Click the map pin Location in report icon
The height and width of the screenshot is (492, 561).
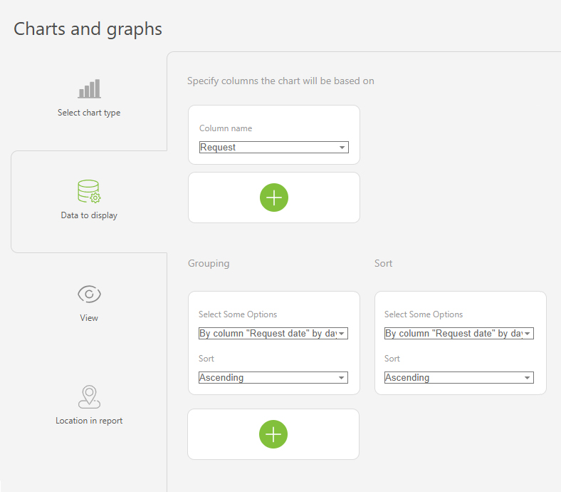pyautogui.click(x=89, y=396)
